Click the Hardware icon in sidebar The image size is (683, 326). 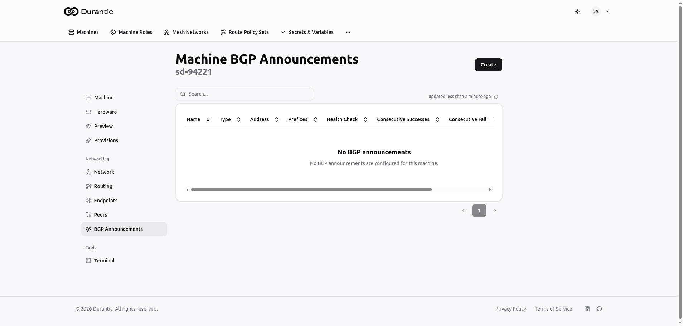88,112
